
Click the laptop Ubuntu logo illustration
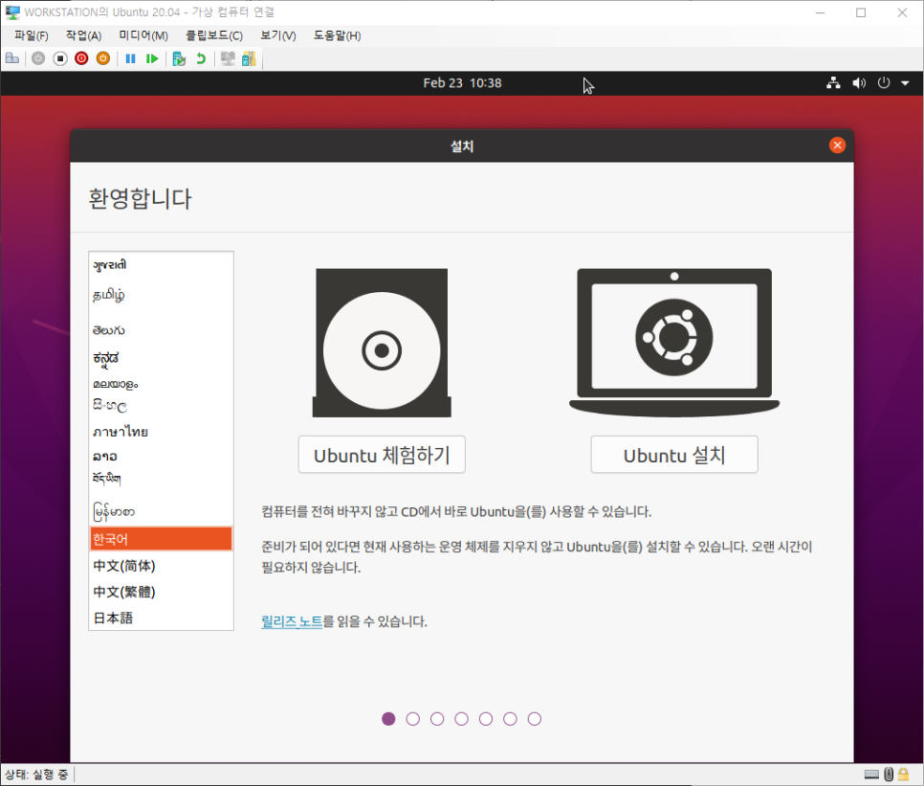674,343
